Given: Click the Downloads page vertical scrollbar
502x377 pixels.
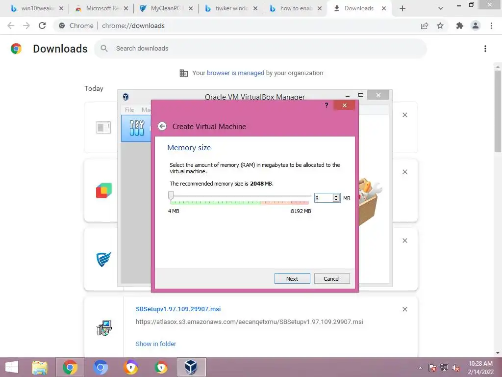Looking at the screenshot, I should (x=498, y=112).
